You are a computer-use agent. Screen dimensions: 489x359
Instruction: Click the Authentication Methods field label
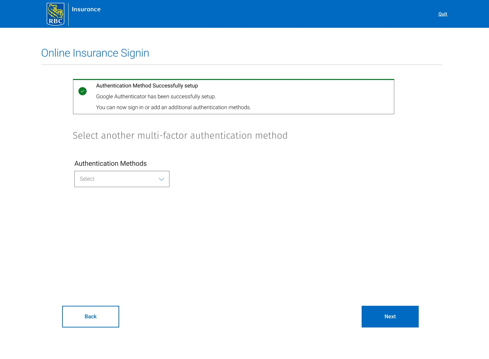point(111,163)
